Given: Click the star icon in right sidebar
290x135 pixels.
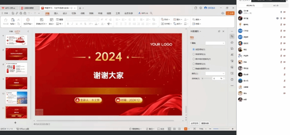Looking at the screenshot, I should pyautogui.click(x=232, y=43).
